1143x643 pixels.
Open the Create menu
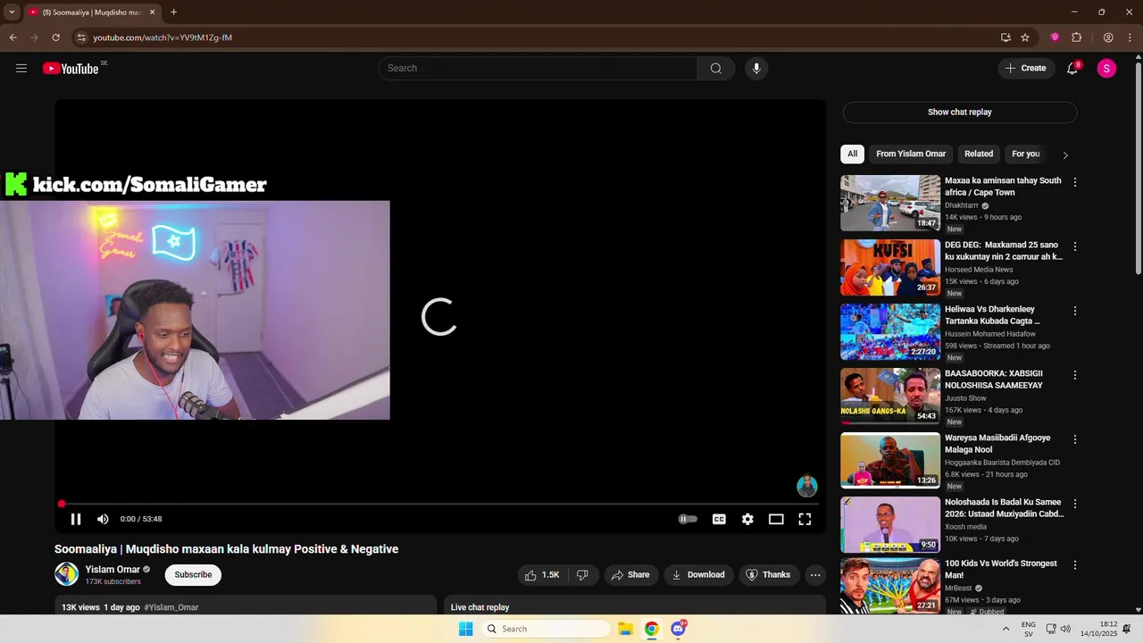1026,69
